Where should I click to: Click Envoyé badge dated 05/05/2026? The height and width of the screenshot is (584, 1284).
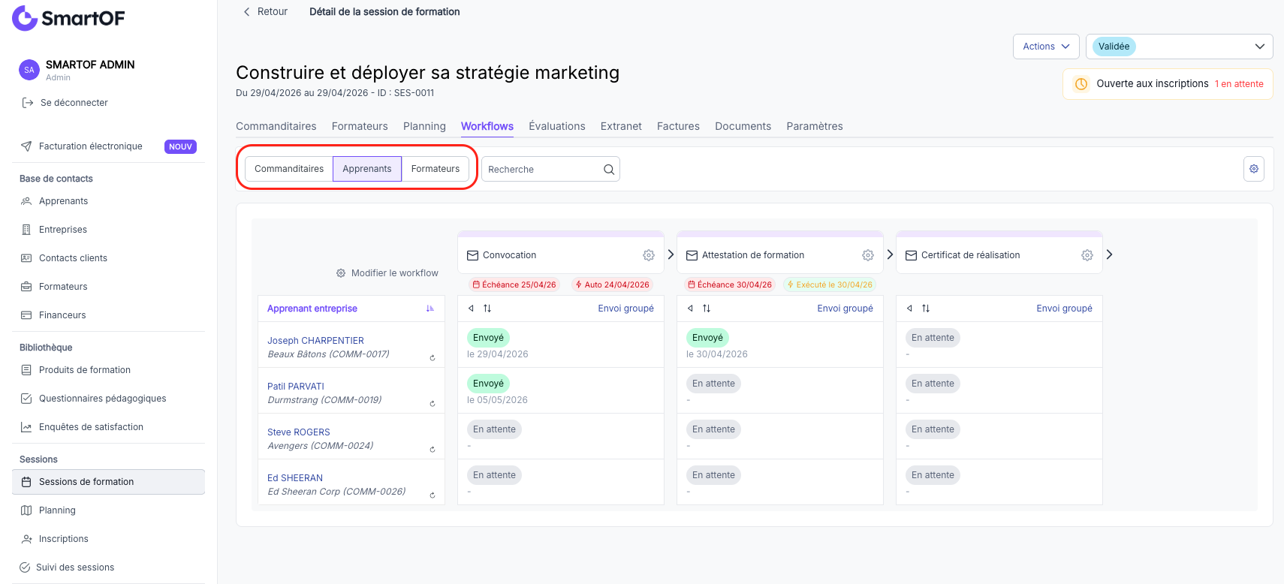point(488,384)
